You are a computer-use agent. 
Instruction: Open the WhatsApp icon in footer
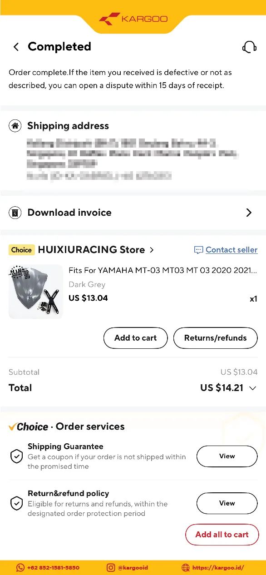20,567
